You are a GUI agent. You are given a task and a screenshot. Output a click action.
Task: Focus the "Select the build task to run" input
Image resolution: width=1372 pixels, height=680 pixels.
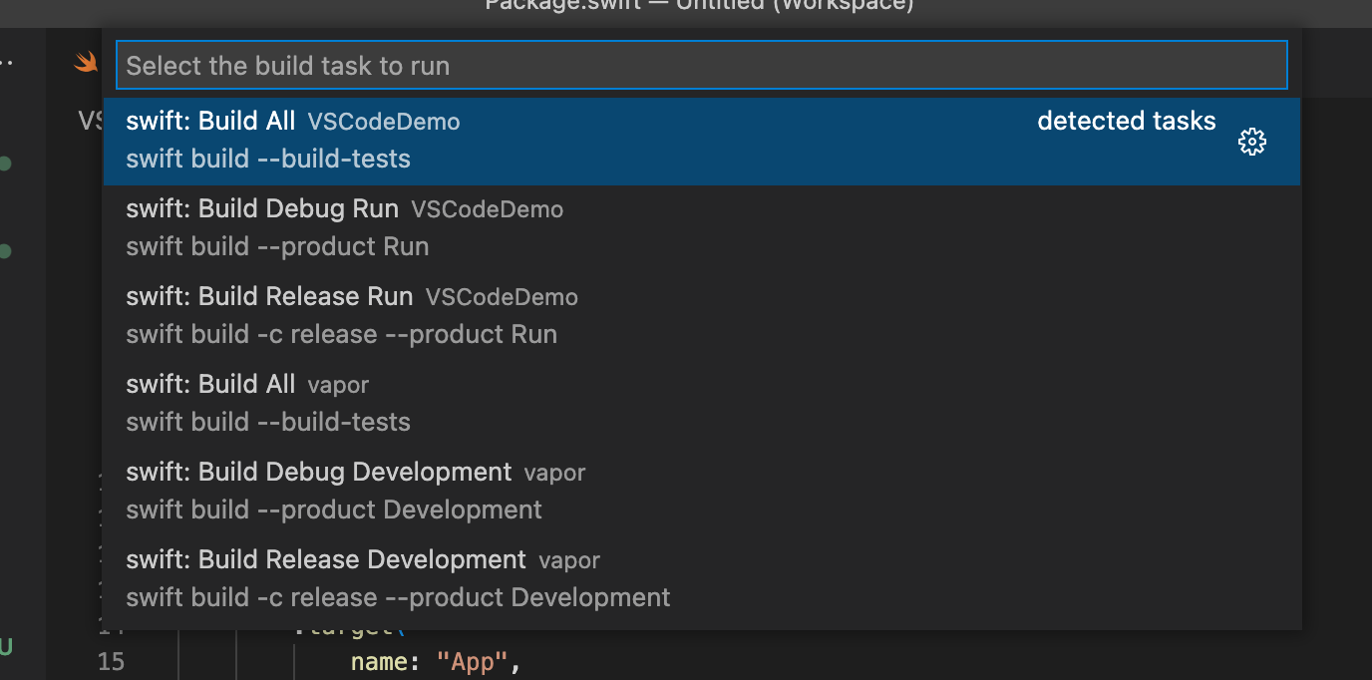click(702, 66)
